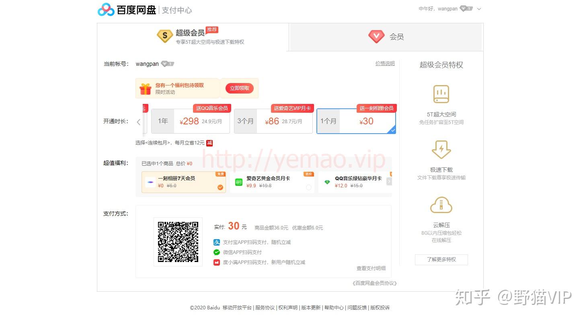The image size is (587, 321).
Task: Click the 一刻相册 product icon
Action: [150, 182]
